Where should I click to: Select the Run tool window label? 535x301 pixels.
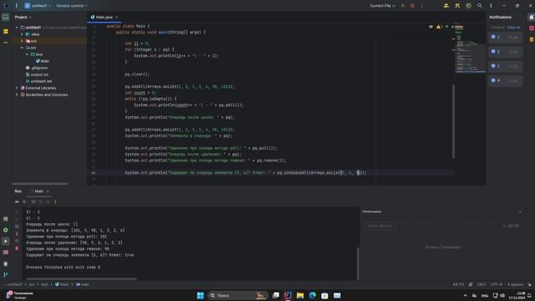[18, 191]
